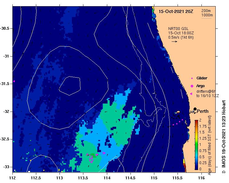Click the longitude axis label 114.5
The width and height of the screenshot is (229, 183).
[x=130, y=178]
